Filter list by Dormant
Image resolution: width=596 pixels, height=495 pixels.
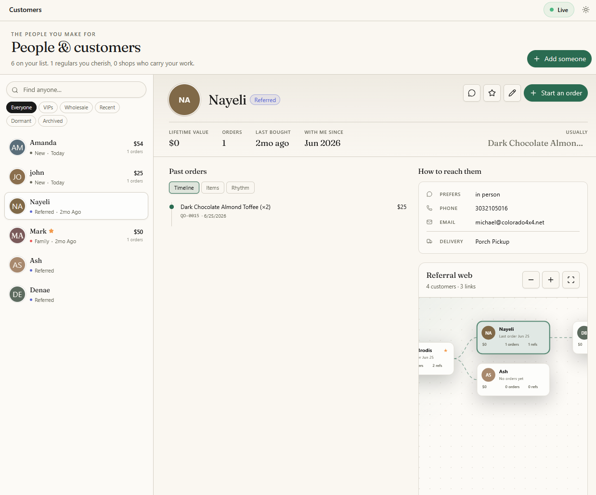pyautogui.click(x=21, y=121)
